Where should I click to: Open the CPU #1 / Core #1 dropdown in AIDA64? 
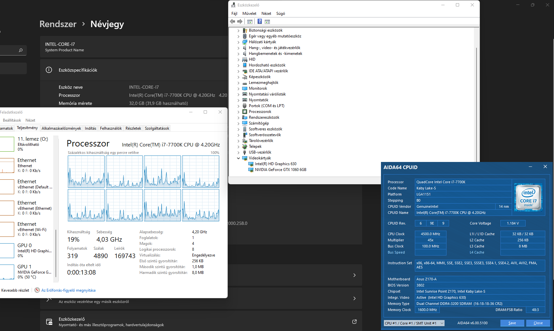414,323
